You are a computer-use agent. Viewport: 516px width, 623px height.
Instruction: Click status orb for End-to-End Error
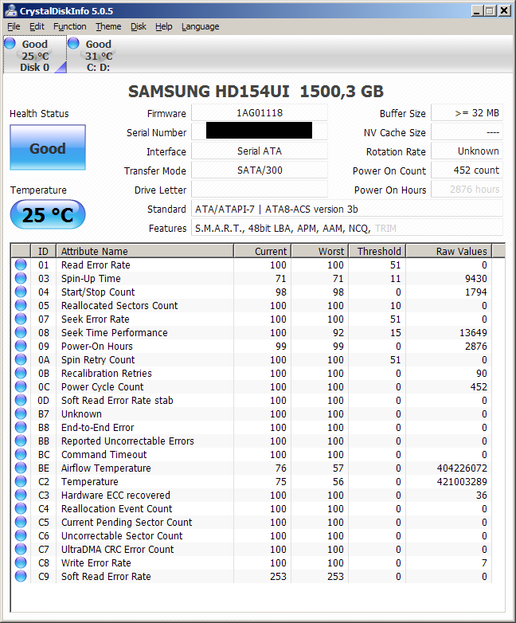(21, 427)
